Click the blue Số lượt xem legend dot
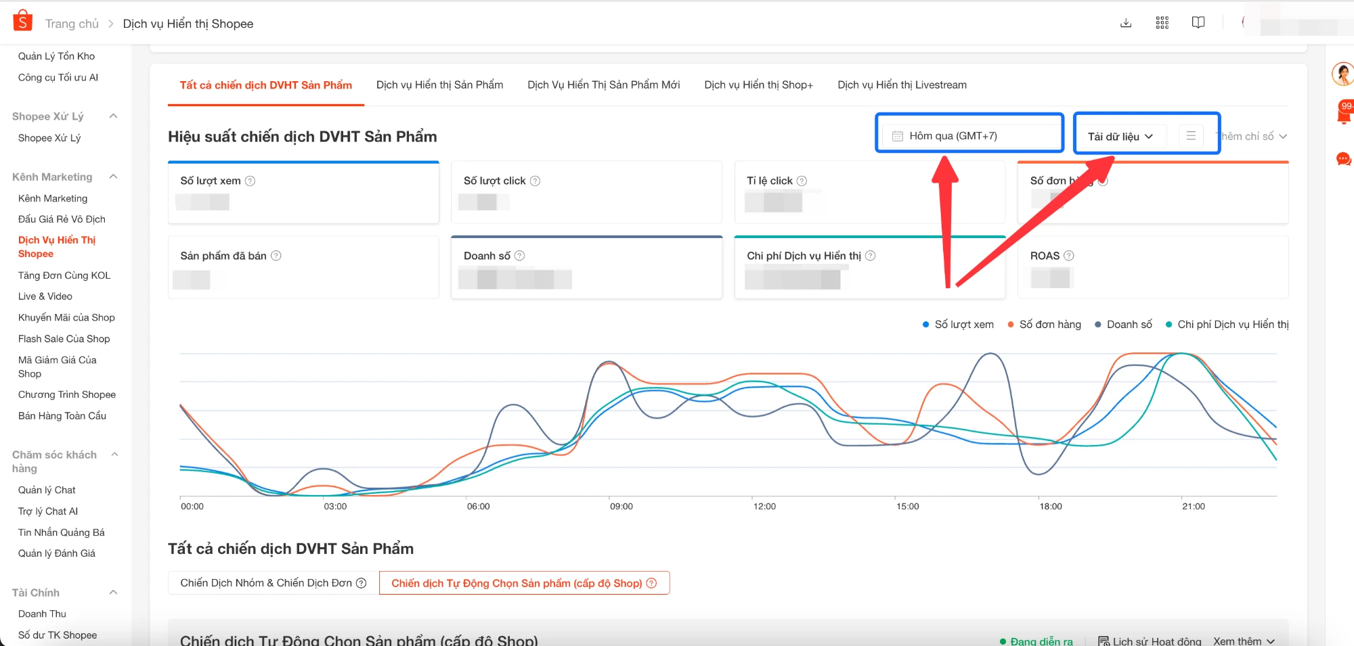 point(925,325)
